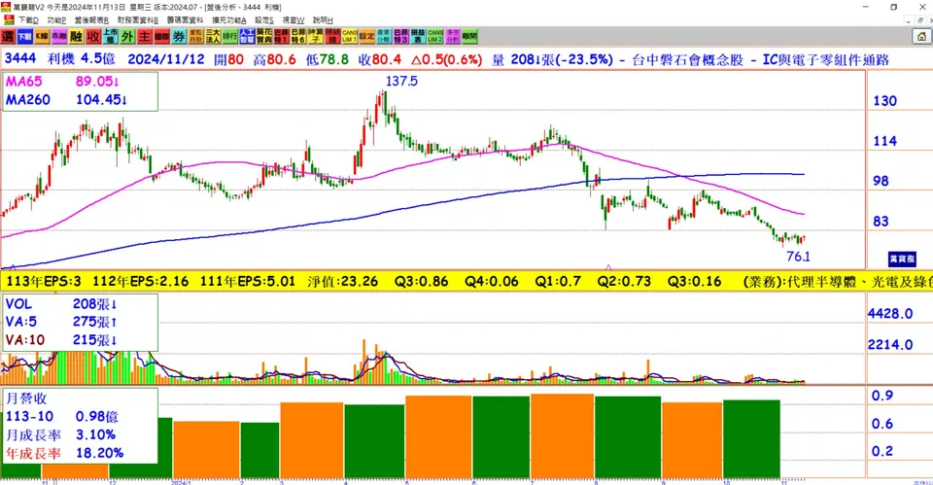Click the 76.1 low price label
The width and height of the screenshot is (933, 485).
tap(798, 257)
